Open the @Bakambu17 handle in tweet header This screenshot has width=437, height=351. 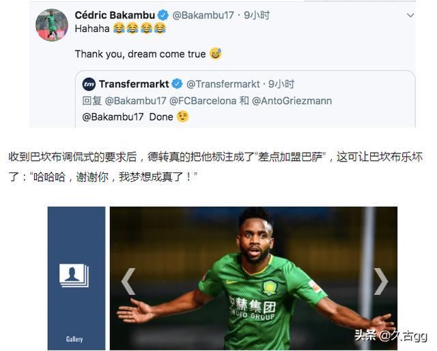click(x=203, y=15)
